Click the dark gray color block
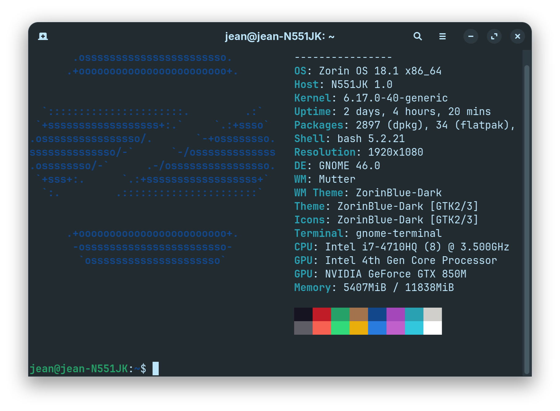This screenshot has height=411, width=560. tap(303, 328)
